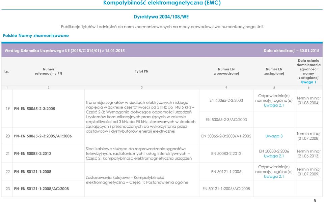Click the Numer referencyjny PN header
Image resolution: width=324 pixels, height=202 pixels.
coord(48,71)
